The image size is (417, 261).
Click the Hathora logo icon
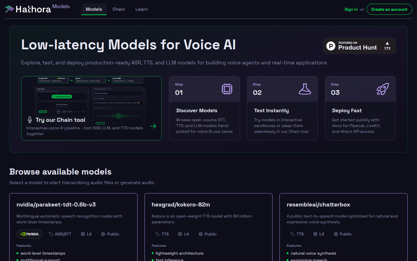tap(10, 9)
